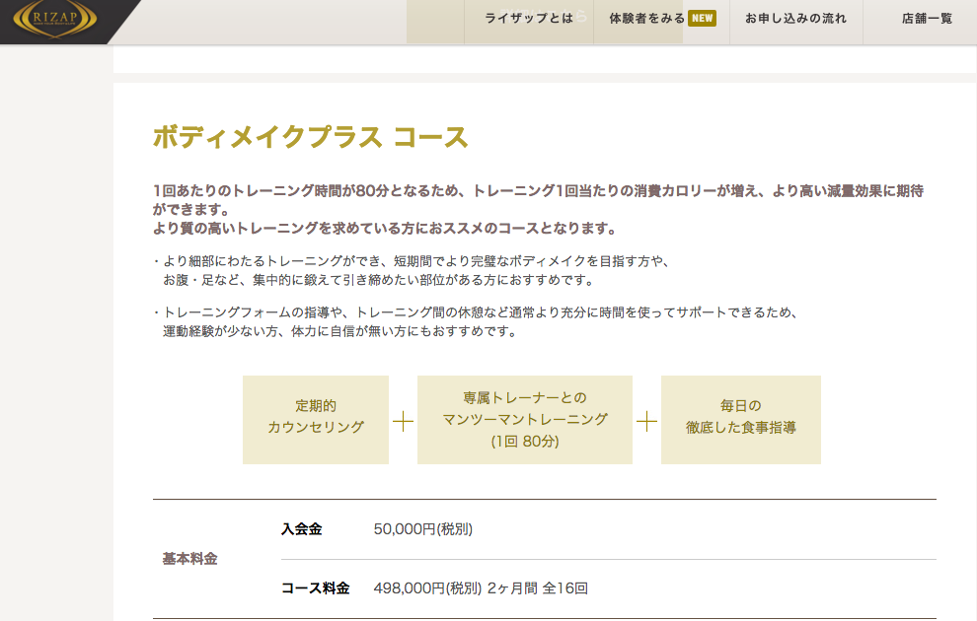The image size is (977, 621).
Task: Click the 50,000円(税別) fee amount
Action: click(422, 529)
